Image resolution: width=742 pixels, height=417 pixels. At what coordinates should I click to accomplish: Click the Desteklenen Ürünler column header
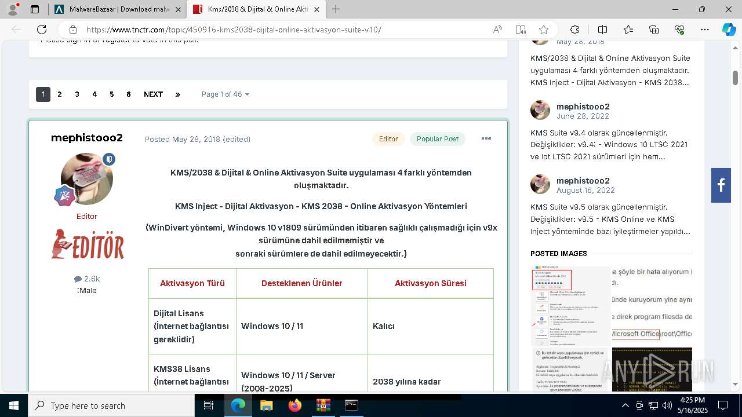pos(302,283)
